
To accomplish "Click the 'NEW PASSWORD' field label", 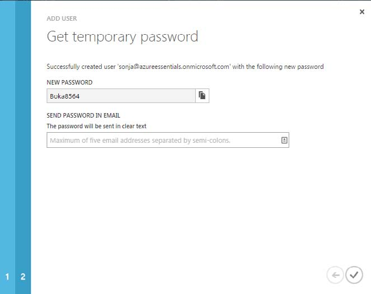I will 69,82.
